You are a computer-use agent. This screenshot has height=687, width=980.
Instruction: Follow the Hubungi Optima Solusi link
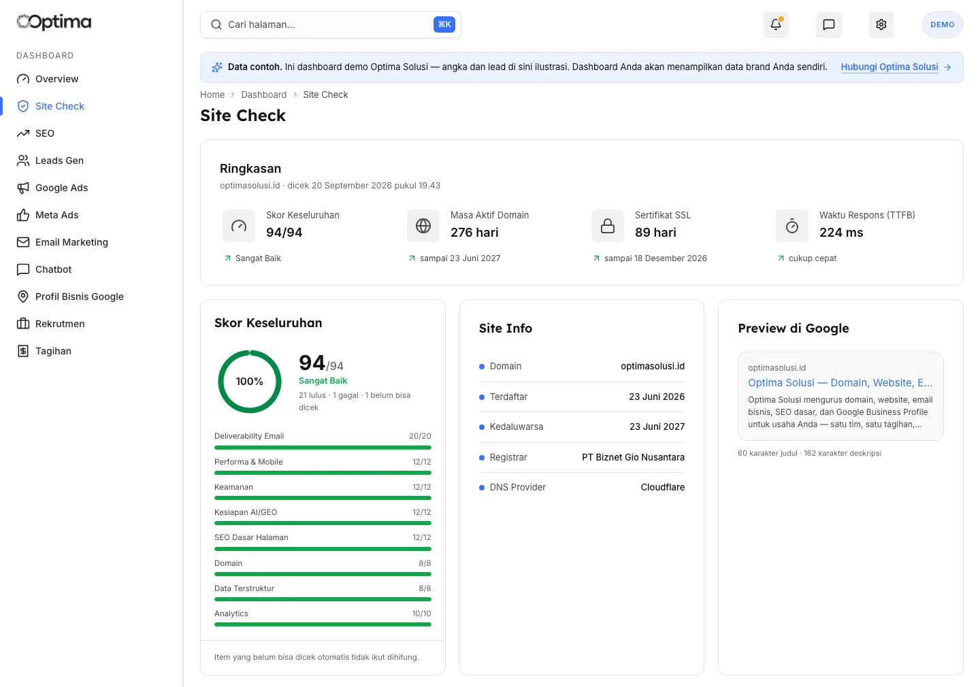coord(889,67)
